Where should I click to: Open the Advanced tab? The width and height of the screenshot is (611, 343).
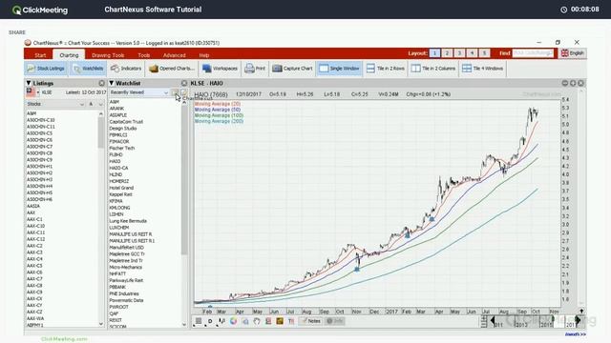pos(174,55)
